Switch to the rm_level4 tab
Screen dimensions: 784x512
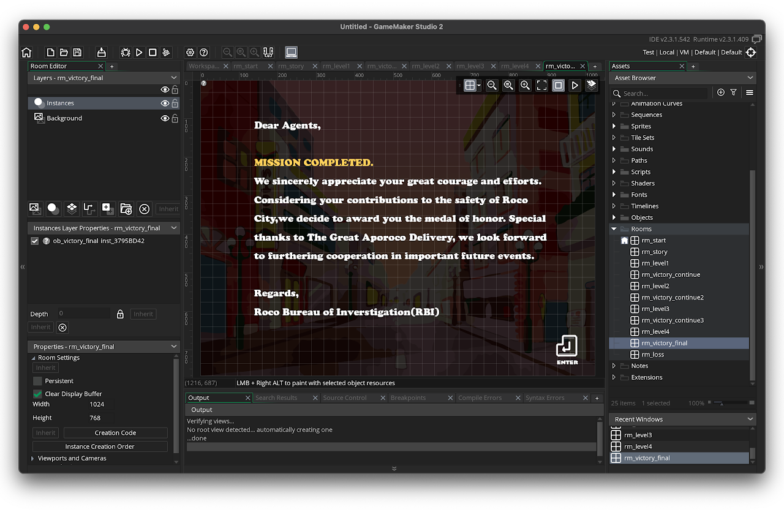click(515, 66)
